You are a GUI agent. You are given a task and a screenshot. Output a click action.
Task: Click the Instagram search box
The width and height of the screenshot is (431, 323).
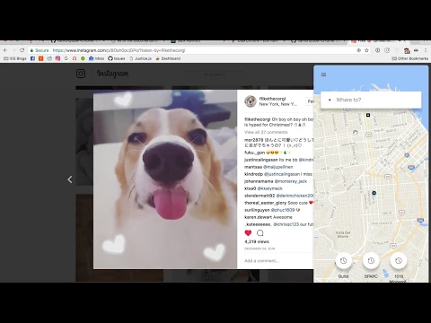(x=215, y=74)
